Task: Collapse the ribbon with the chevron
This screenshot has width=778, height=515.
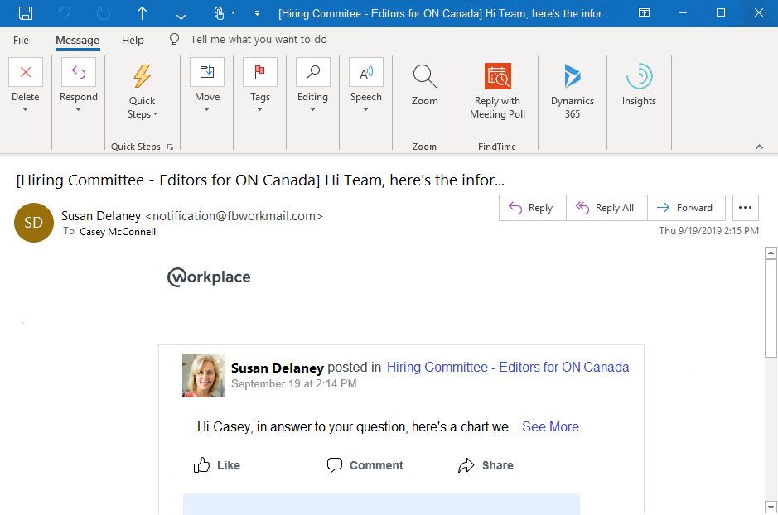Action: (759, 147)
